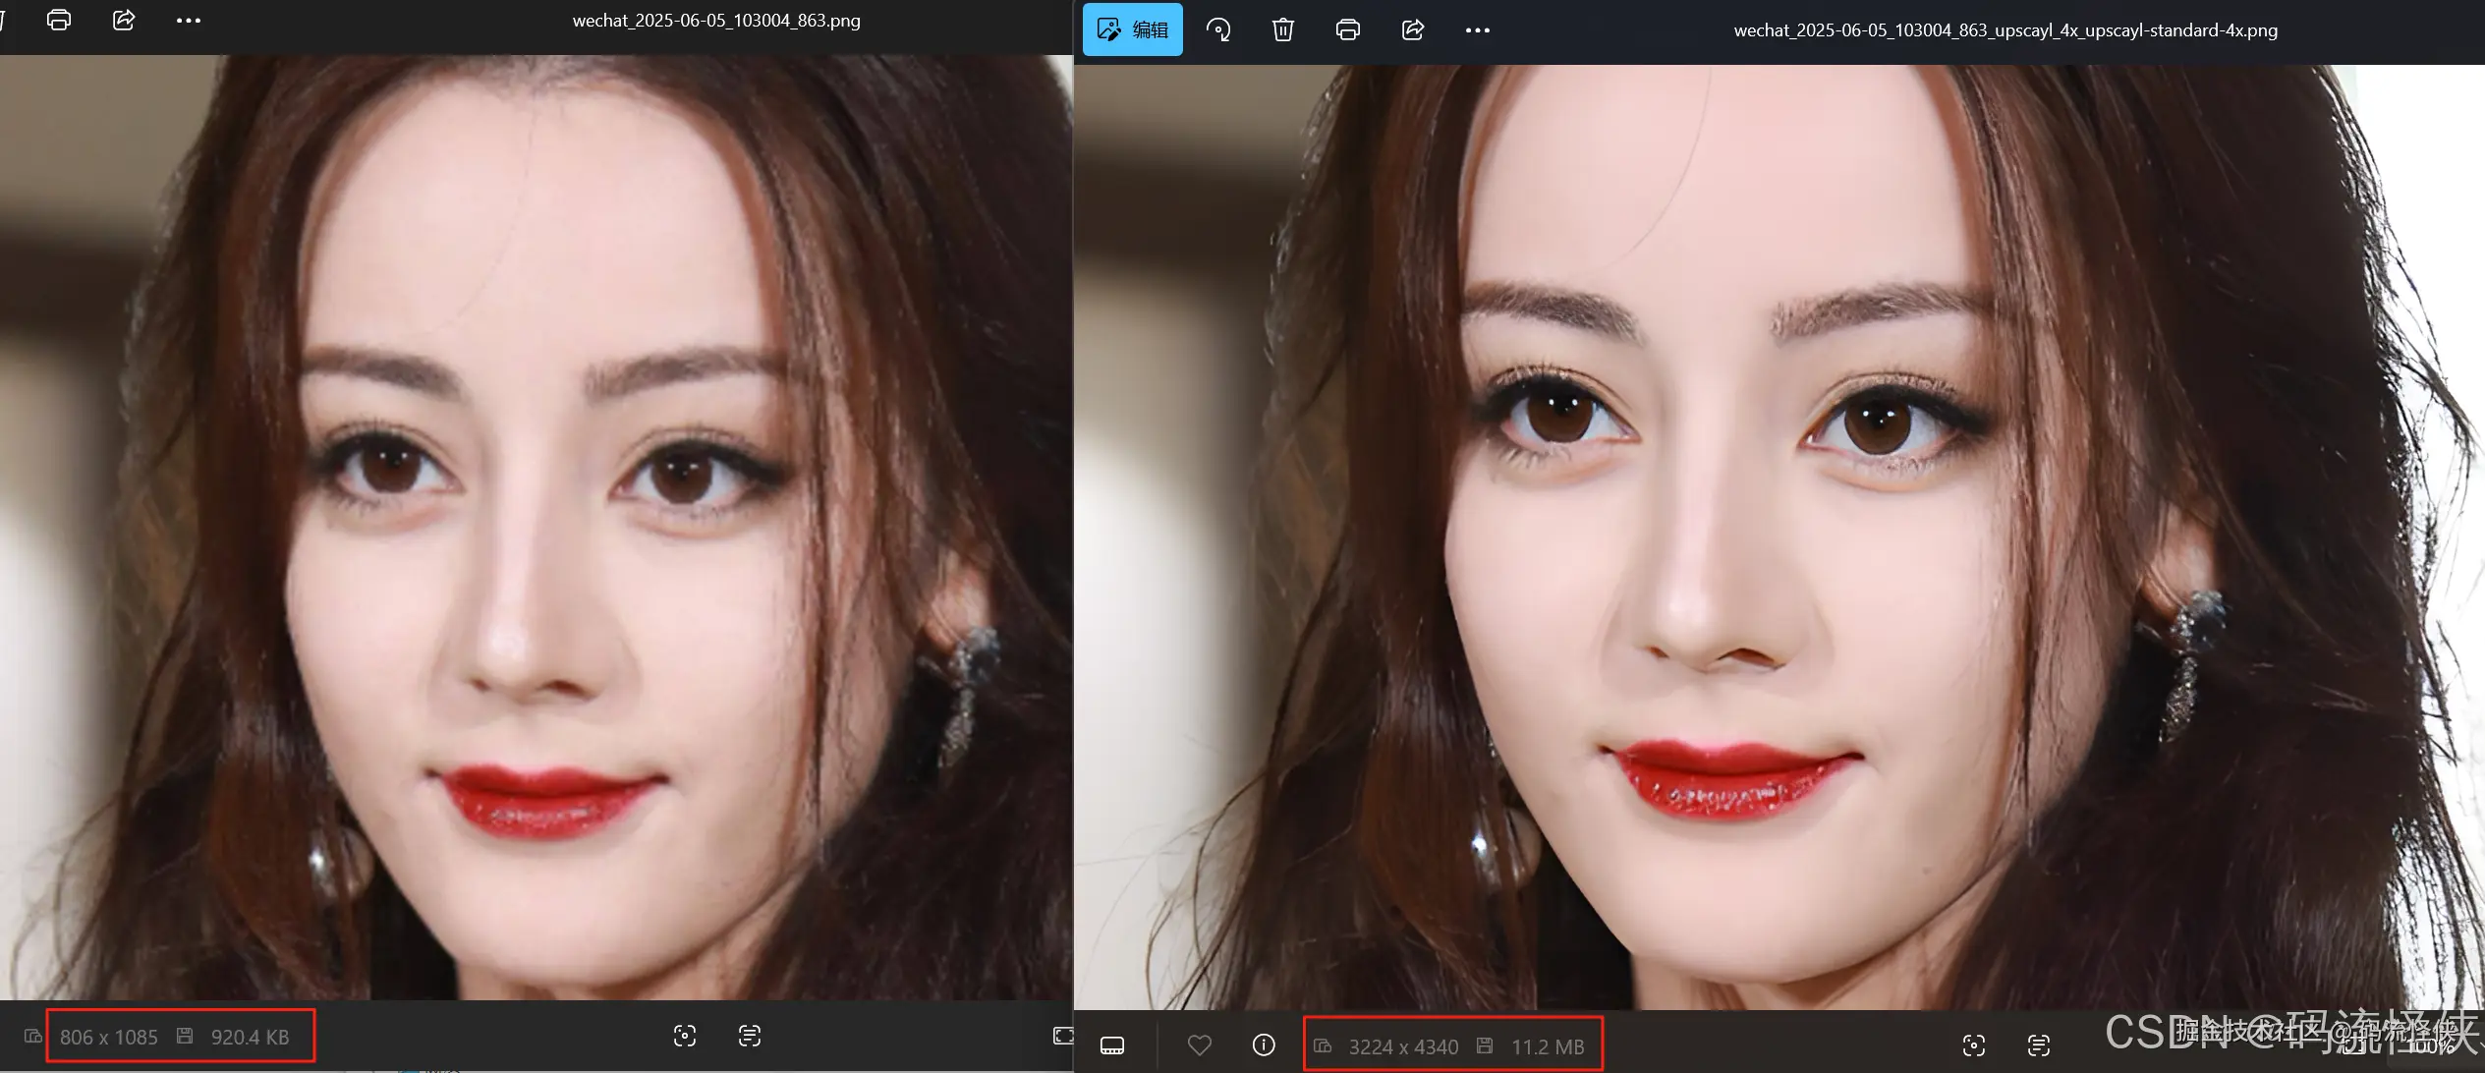Image resolution: width=2485 pixels, height=1073 pixels.
Task: Print the upscaled upscayl-standard-4x image
Action: click(x=1347, y=29)
